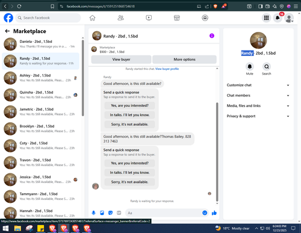
Task: Expand Privacy & support section
Action: click(258, 116)
